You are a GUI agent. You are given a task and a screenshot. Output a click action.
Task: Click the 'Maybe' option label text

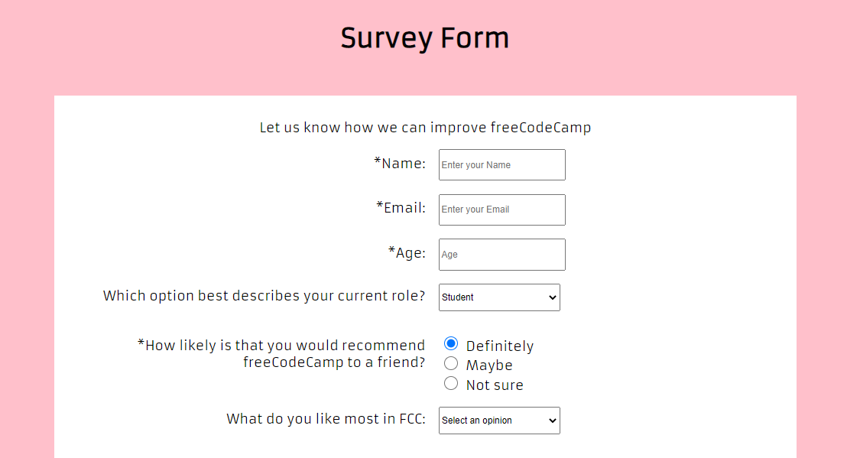[489, 365]
